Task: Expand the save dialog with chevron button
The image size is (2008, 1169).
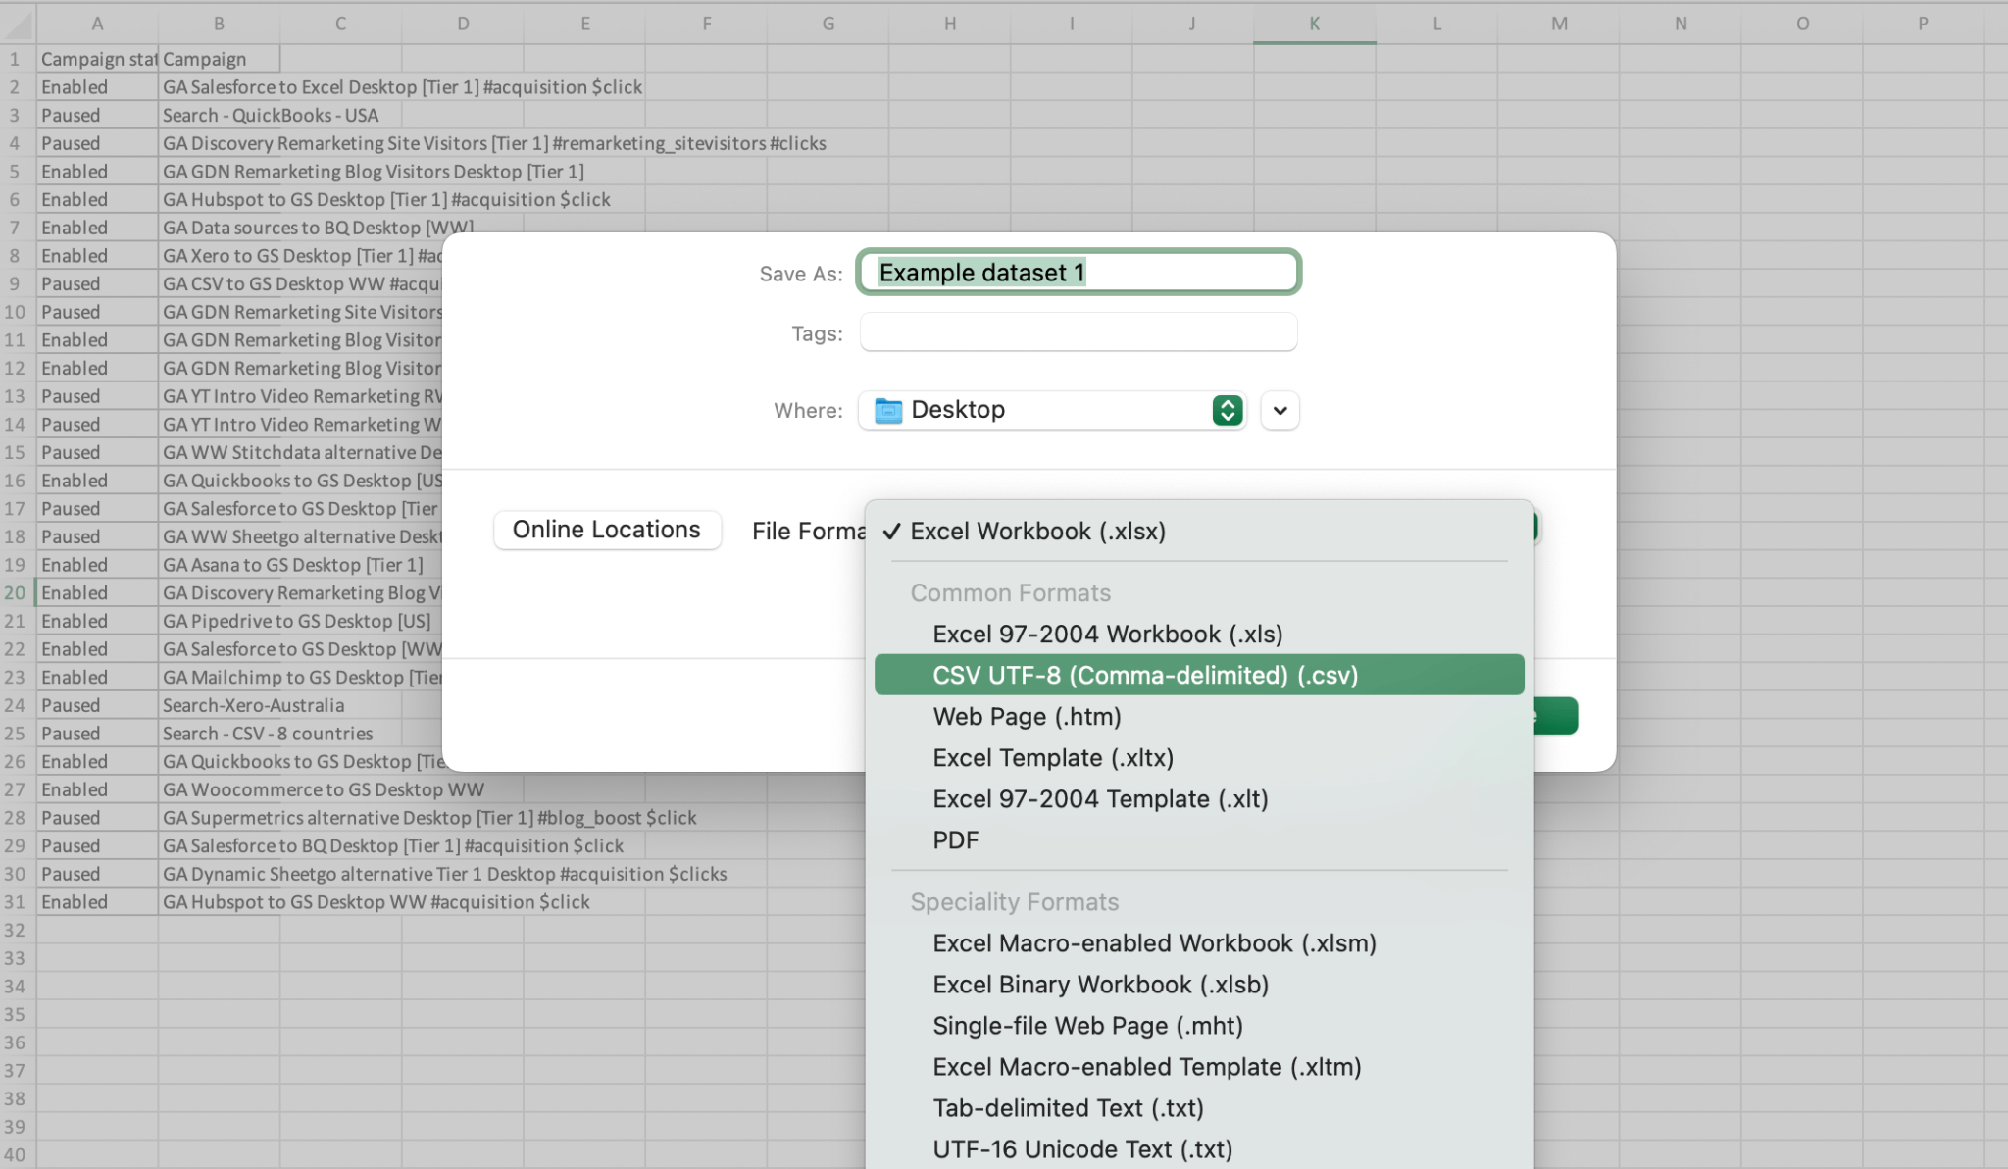Action: tap(1280, 410)
